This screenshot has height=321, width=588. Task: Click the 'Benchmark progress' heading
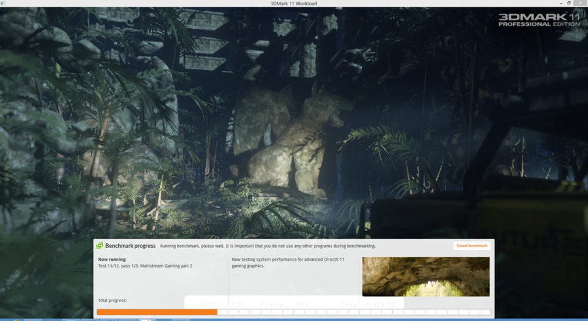tap(130, 246)
